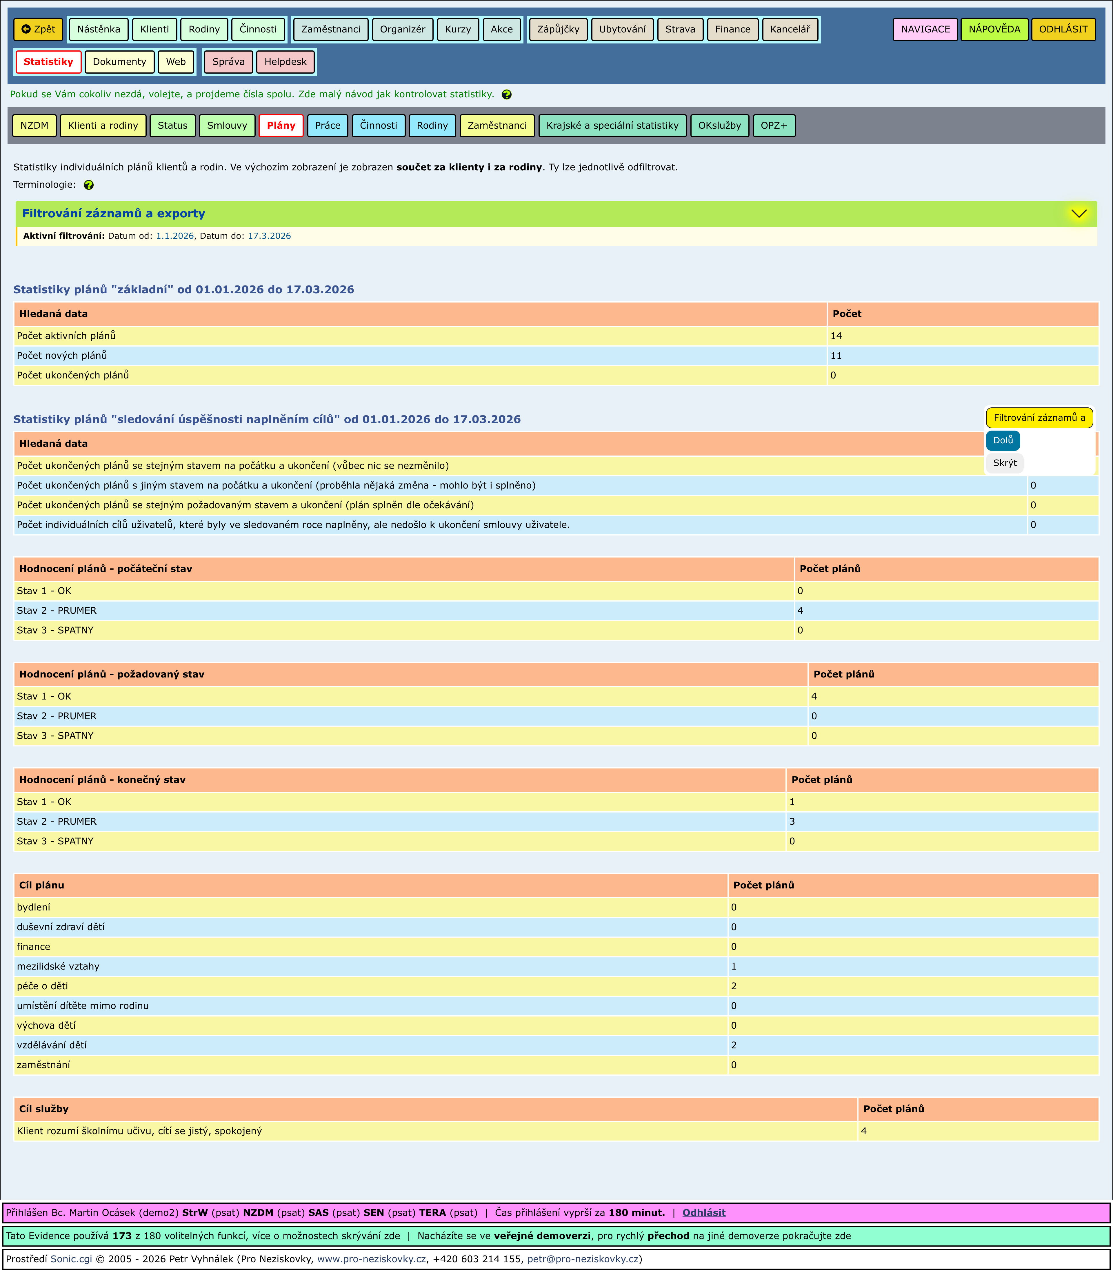Expand the Filtrování záznamů a exporty chevron
The width and height of the screenshot is (1113, 1286).
(x=1078, y=214)
